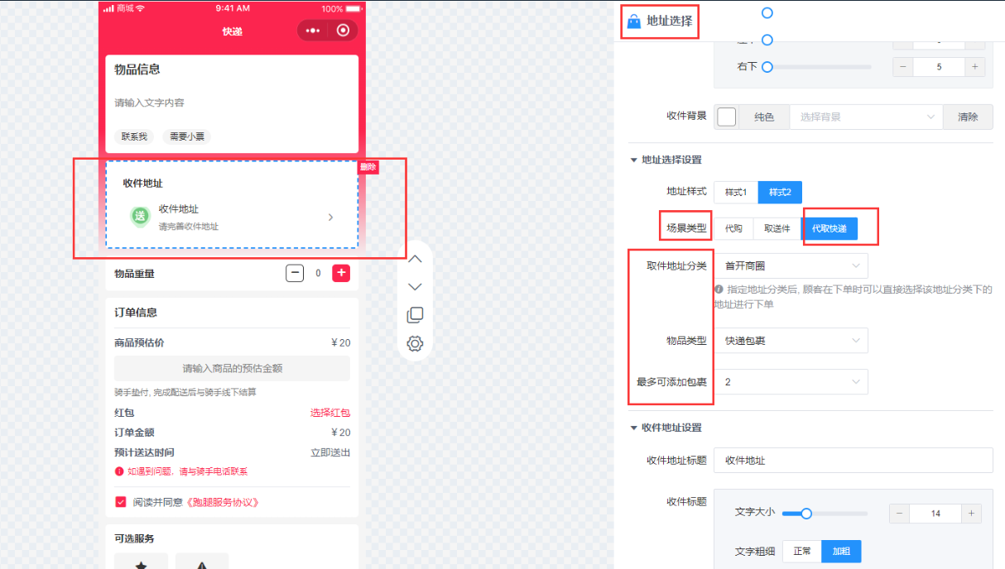Screen dimensions: 1005x569
Task: Open the mini-program three-dots menu
Action: [x=312, y=31]
